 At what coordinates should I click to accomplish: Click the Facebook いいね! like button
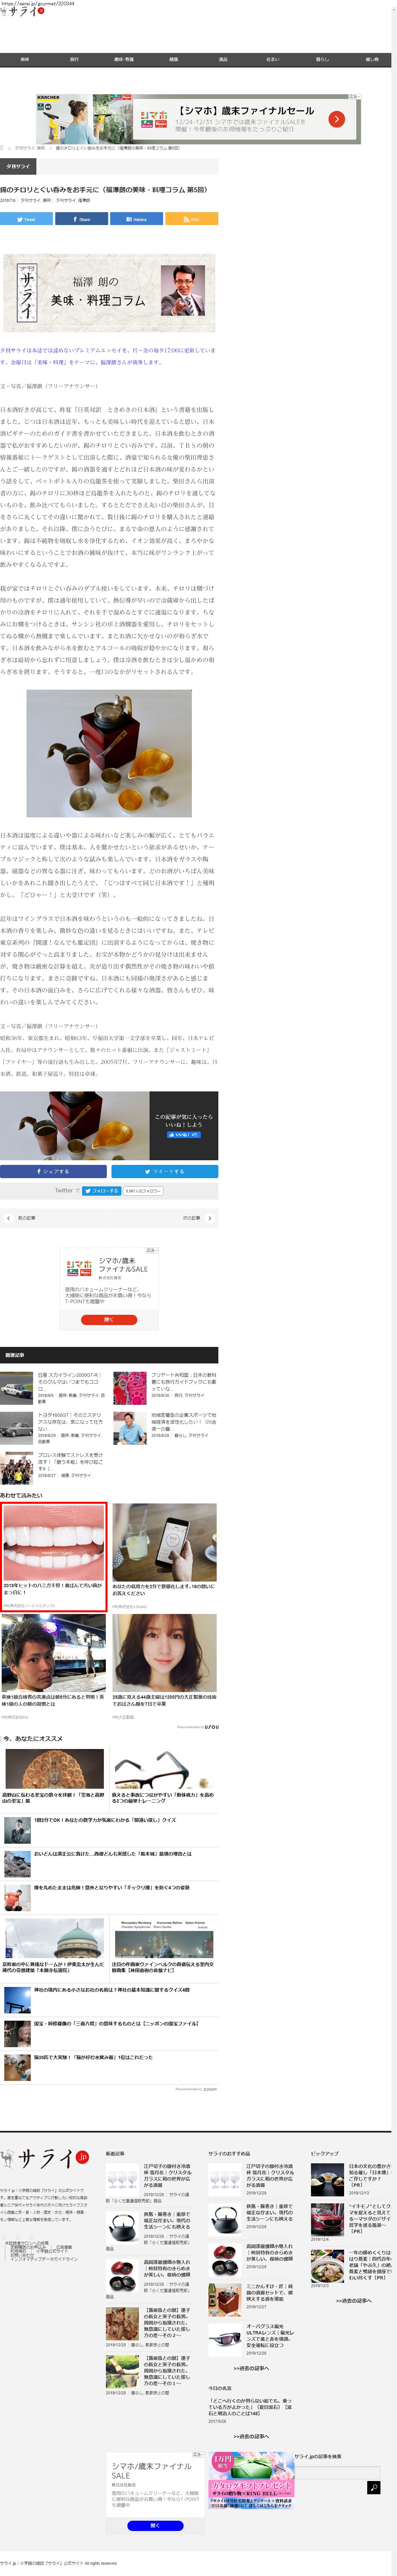[183, 1134]
